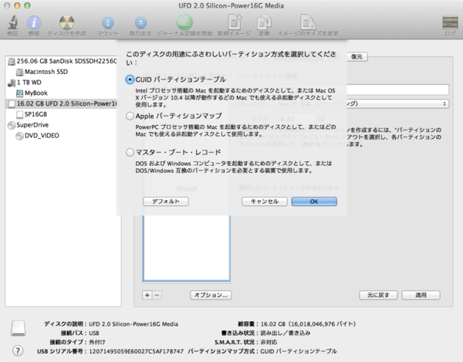Click the 取り出す (Eject) toolbar icon
Viewport: 463px width, 362px height.
140,22
